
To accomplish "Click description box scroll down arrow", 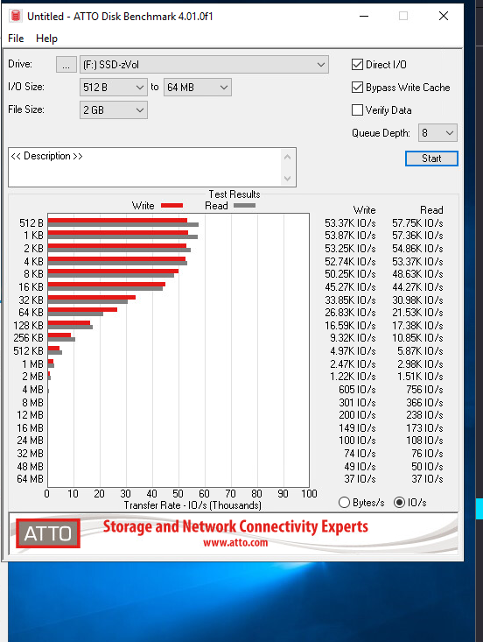I will (x=288, y=179).
